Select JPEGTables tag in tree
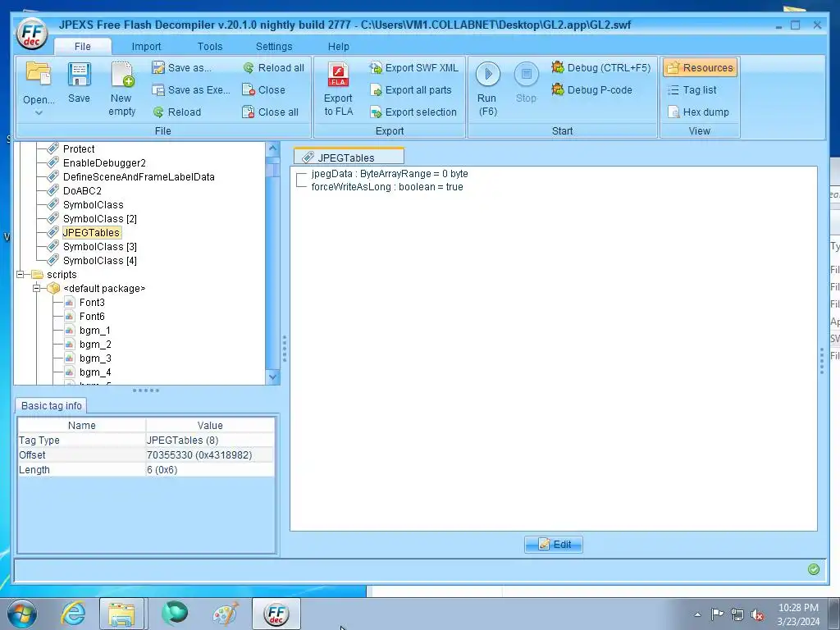The image size is (840, 630). 91,232
